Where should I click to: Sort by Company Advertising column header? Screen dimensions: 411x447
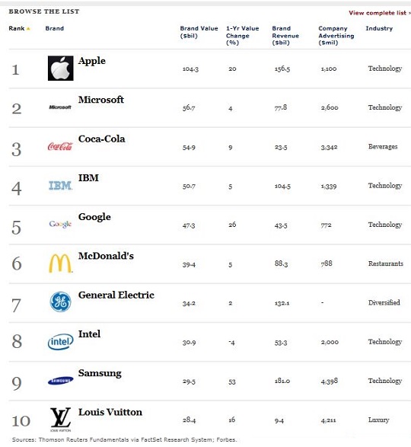(x=336, y=35)
